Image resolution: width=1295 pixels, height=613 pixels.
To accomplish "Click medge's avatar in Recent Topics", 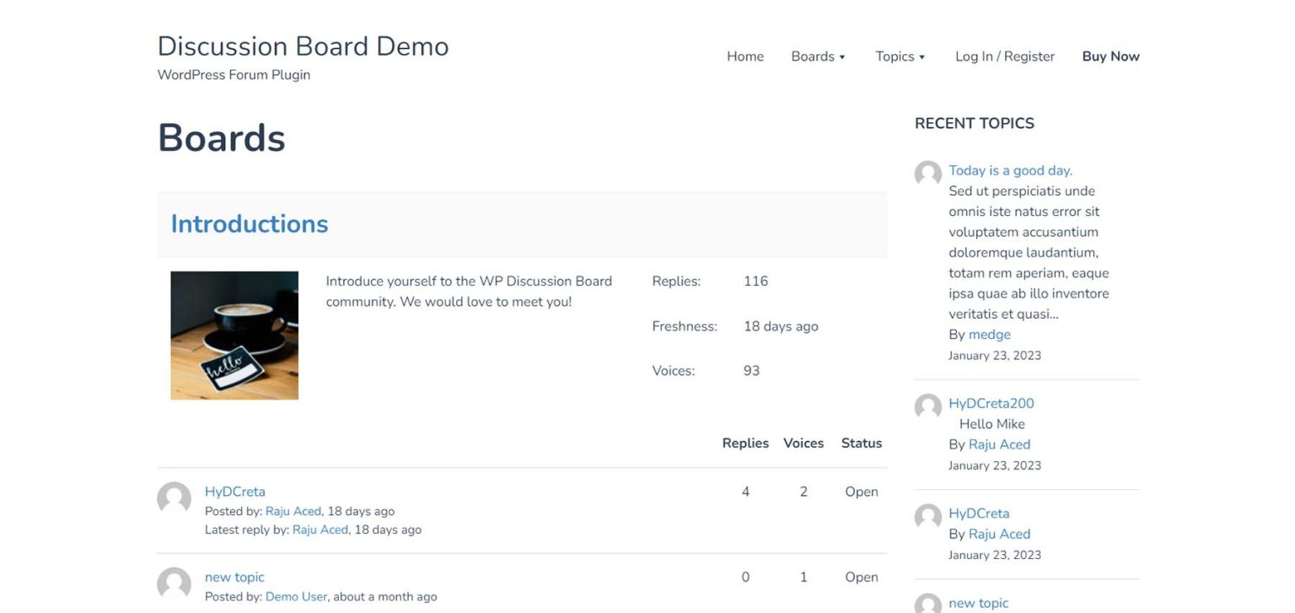I will [927, 175].
